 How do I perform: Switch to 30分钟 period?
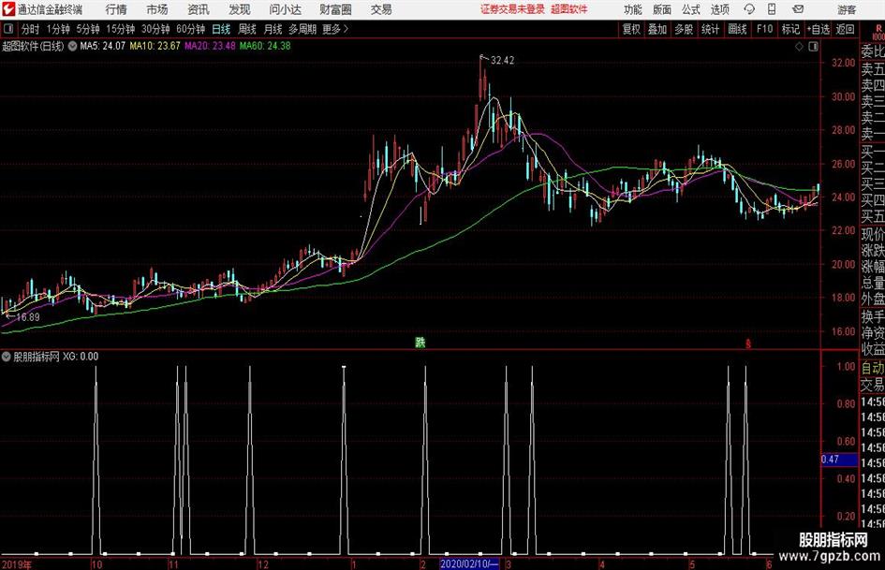point(155,29)
